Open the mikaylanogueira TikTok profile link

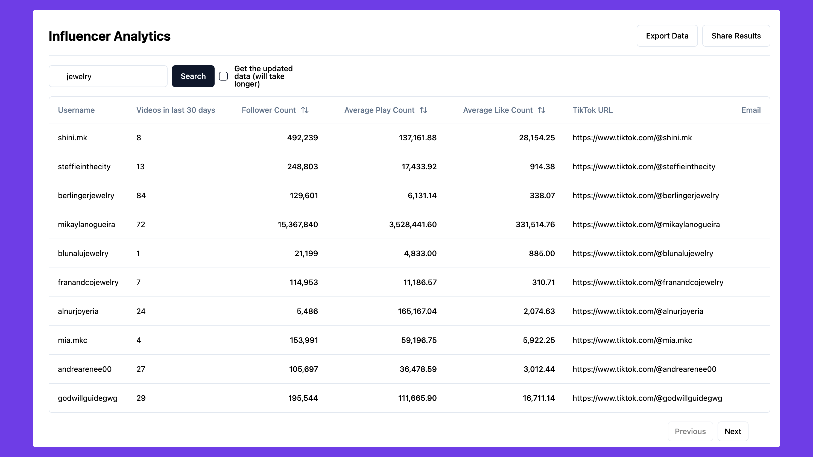[646, 224]
